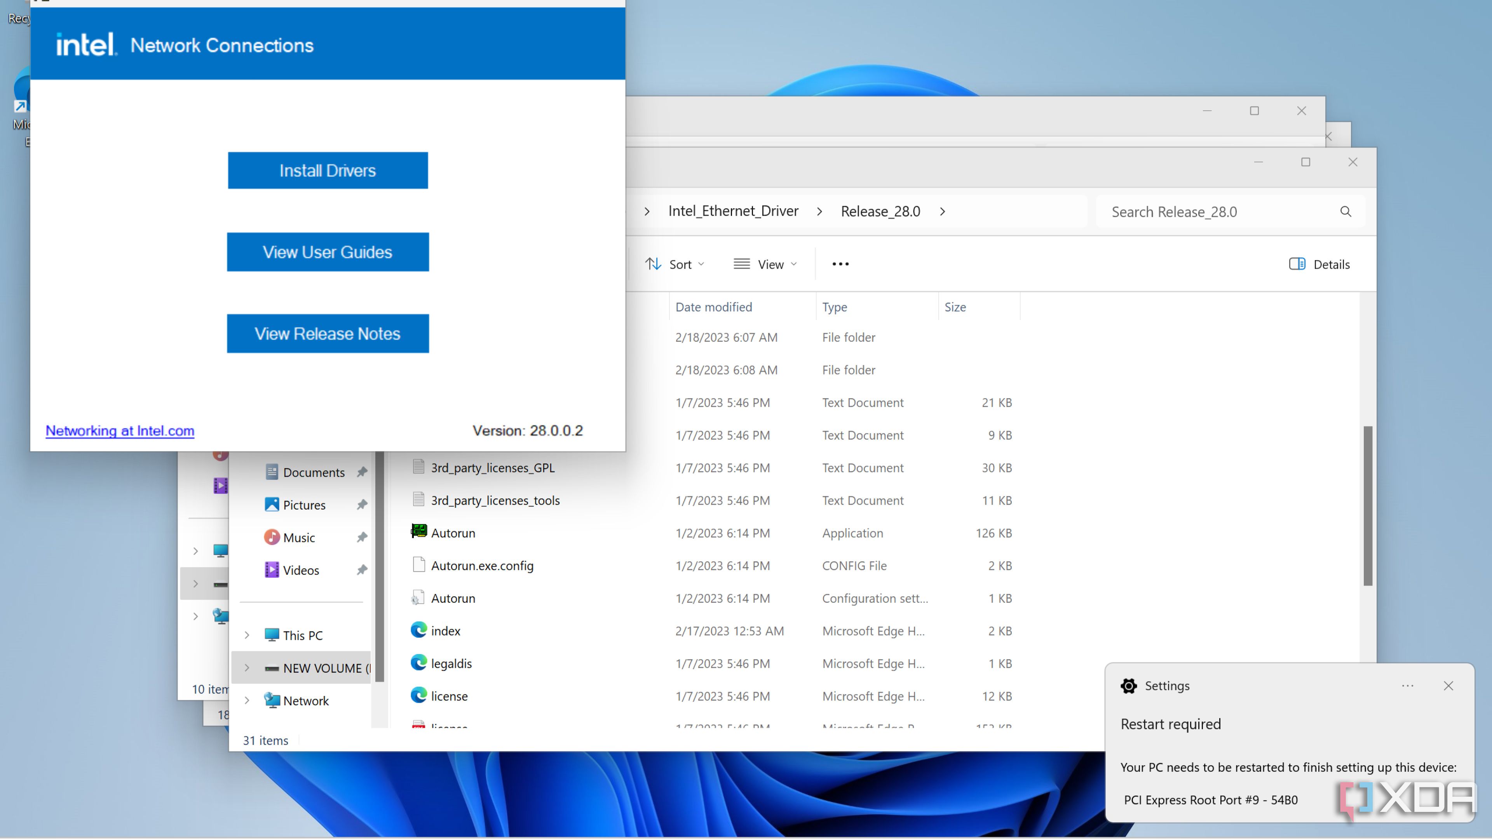Open the Sort dropdown in File Explorer
Image resolution: width=1492 pixels, height=839 pixels.
tap(675, 264)
